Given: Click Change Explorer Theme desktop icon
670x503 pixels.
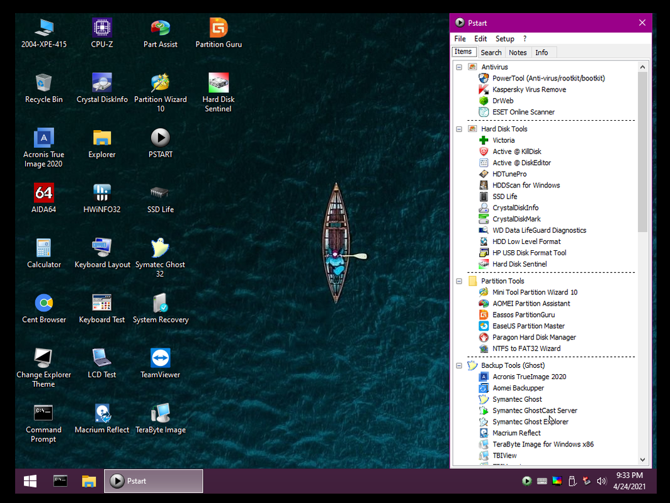Looking at the screenshot, I should (43, 368).
